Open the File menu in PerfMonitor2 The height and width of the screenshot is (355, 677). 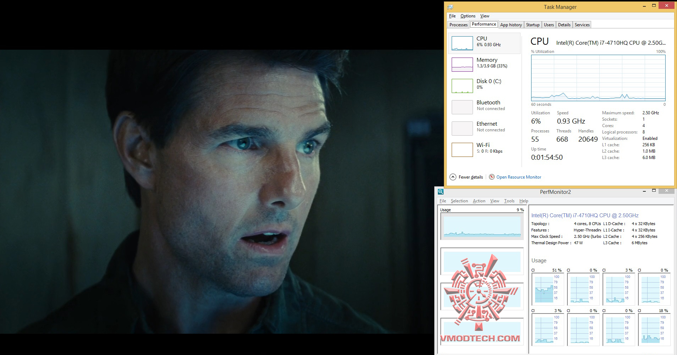pyautogui.click(x=443, y=201)
